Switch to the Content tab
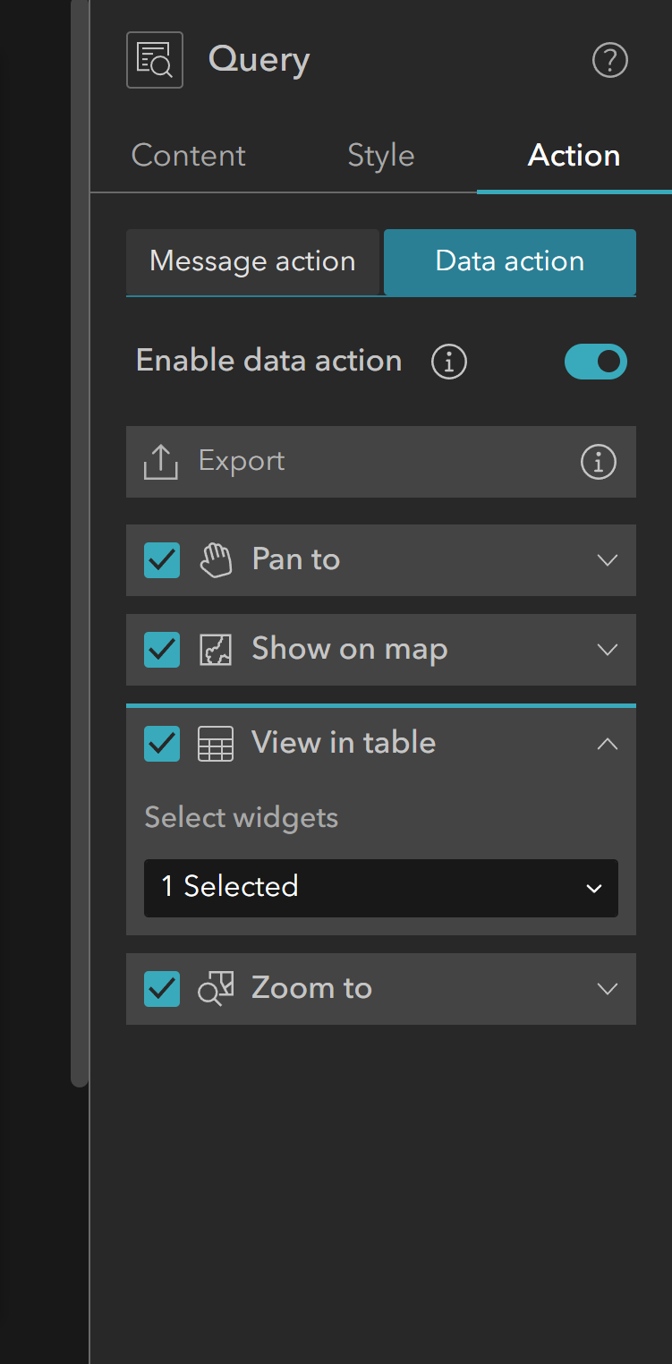 pos(188,155)
